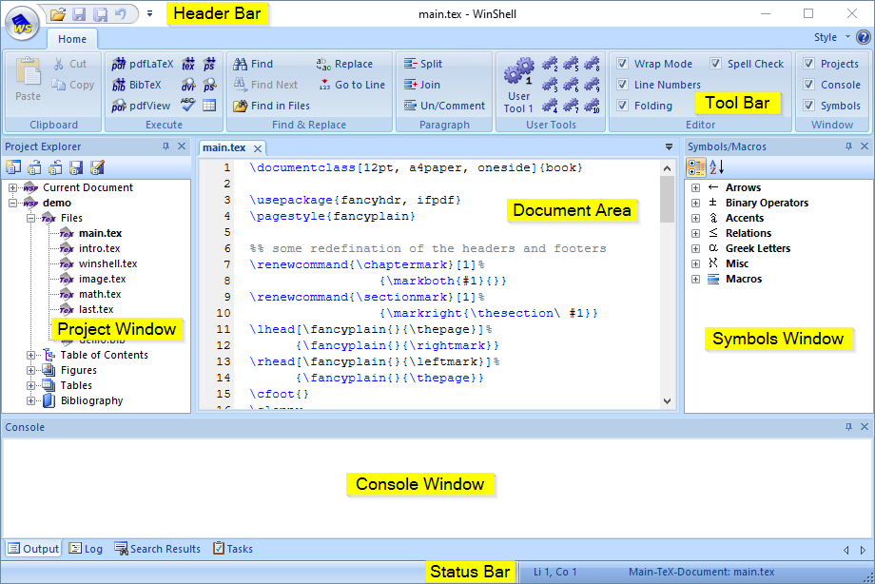Click the Replace button
875x584 pixels.
[x=344, y=64]
